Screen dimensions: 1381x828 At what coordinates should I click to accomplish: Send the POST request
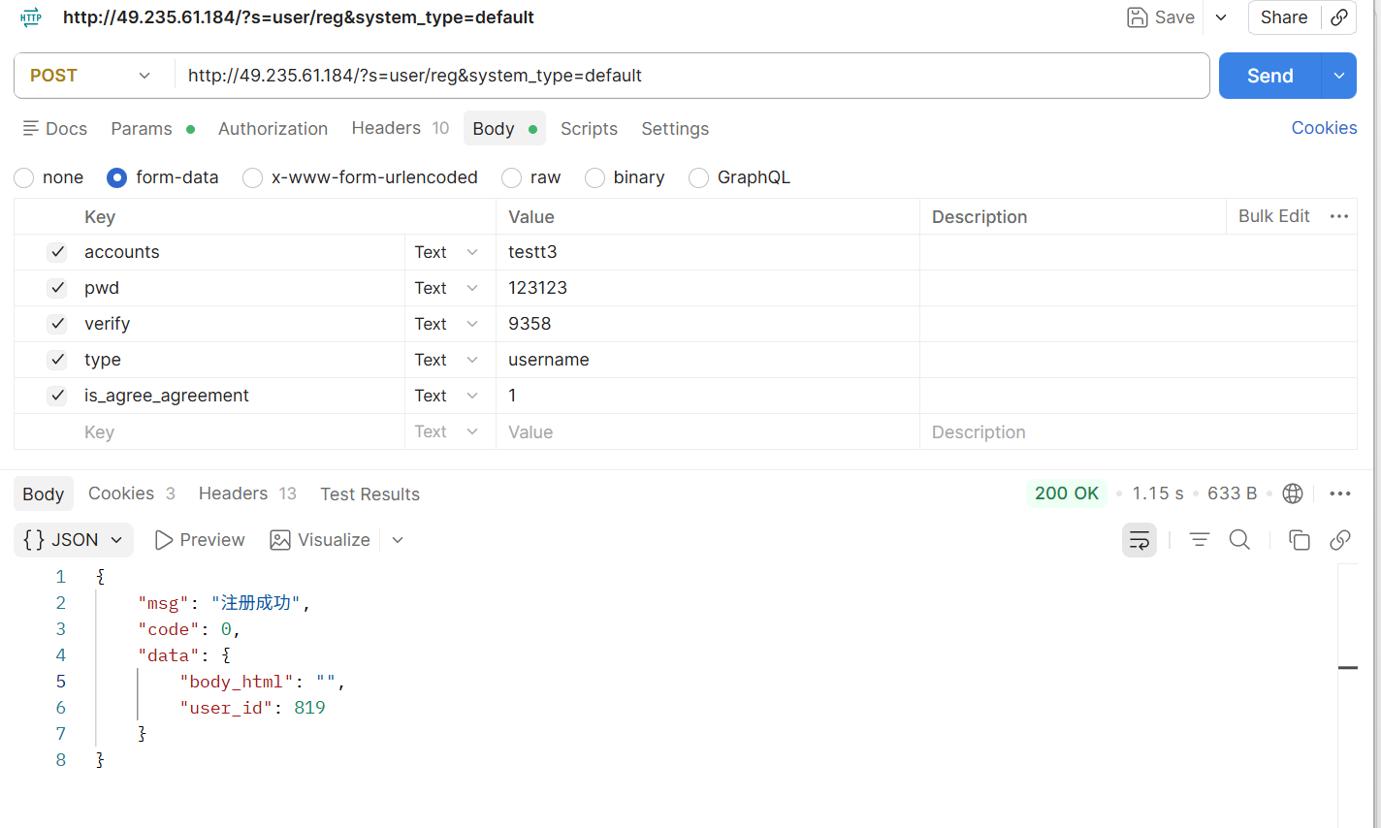1269,76
